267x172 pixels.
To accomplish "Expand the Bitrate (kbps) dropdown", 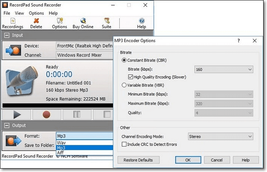I will point(224,69).
